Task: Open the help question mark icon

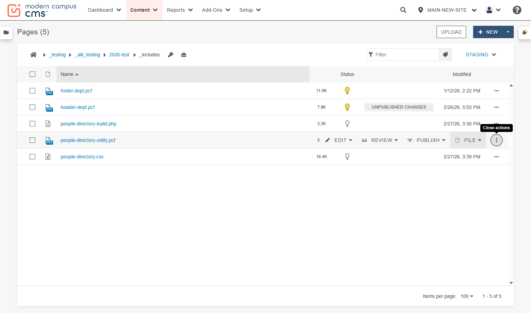Action: (517, 10)
